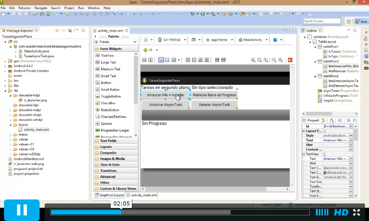
Task: Select the Sin Progreso text view
Action: click(154, 123)
